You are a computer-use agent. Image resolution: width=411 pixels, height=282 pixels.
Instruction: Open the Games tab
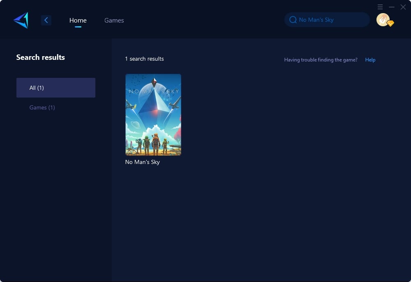pos(114,20)
